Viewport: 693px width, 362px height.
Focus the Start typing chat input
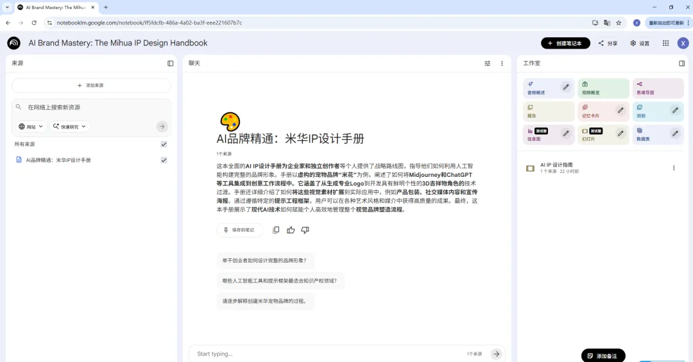329,354
